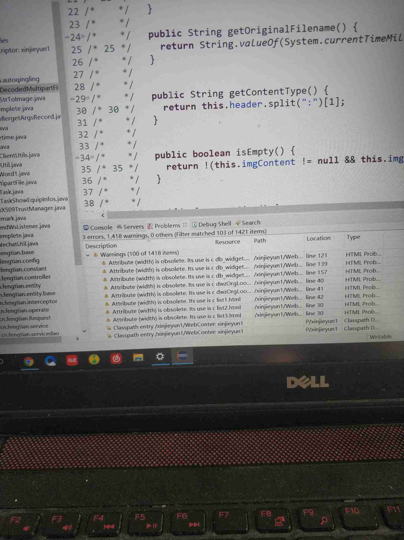Open Windows Settings gear in taskbar
Viewport: 404px width, 540px height.
tap(160, 357)
